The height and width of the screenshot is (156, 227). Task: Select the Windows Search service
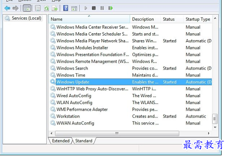click(x=131, y=68)
